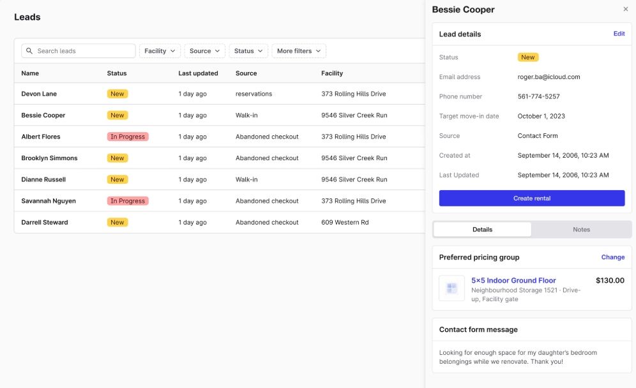Open Albert Flores lead row
The height and width of the screenshot is (388, 636).
[x=220, y=137]
